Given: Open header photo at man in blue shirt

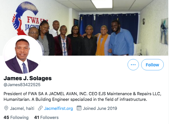Looking at the screenshot, I should pos(121,38).
